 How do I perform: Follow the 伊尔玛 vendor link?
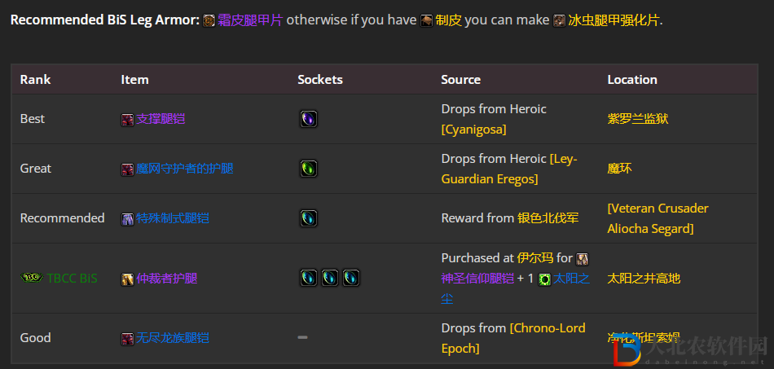point(535,258)
